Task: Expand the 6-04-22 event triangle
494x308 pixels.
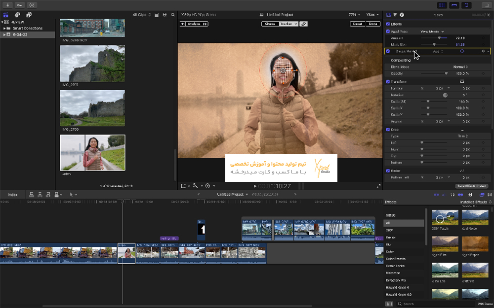Action: tap(4, 34)
